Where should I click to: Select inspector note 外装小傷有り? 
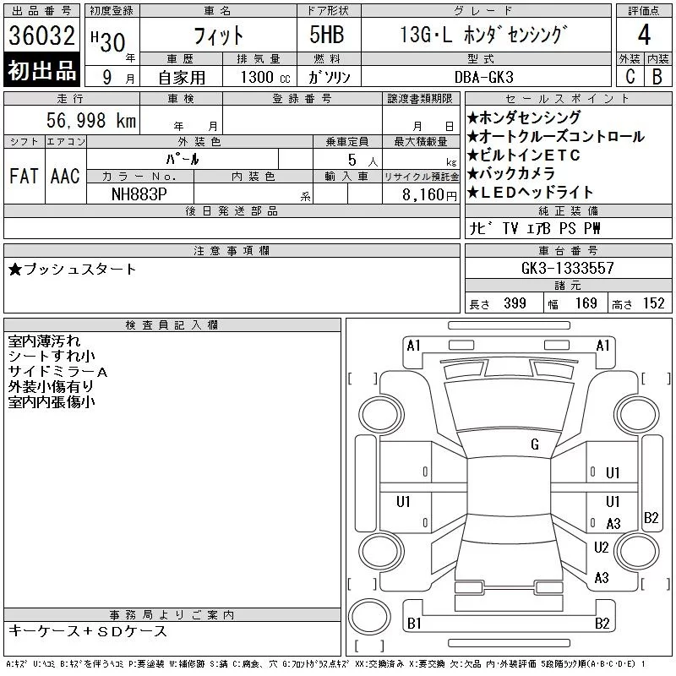pos(51,387)
